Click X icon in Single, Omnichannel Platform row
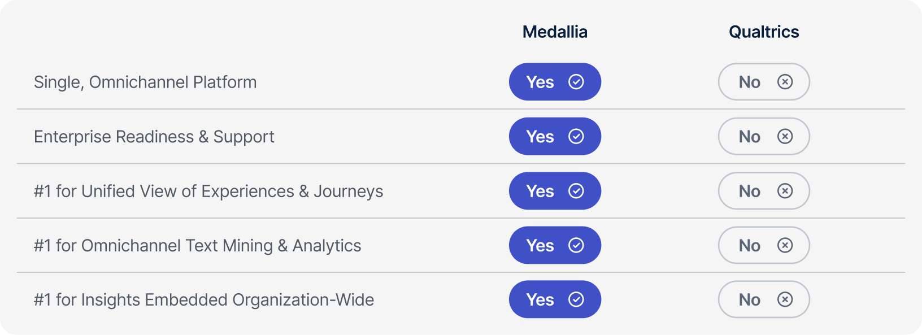This screenshot has height=335, width=922. click(785, 82)
